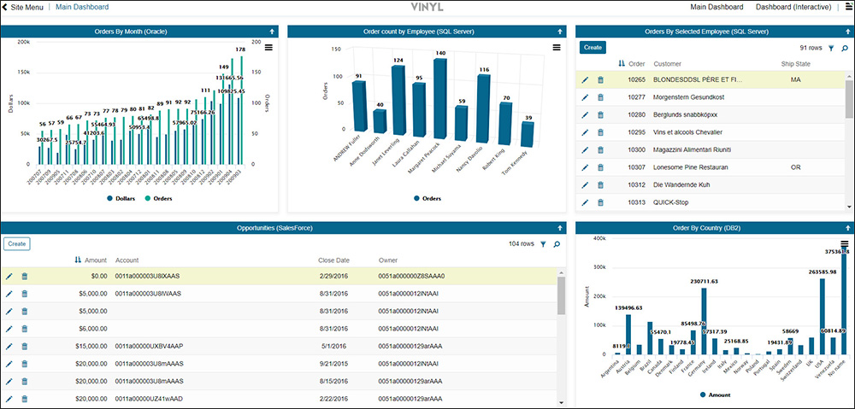This screenshot has width=855, height=409.
Task: Collapse the Opportunities (SalesForce) panel
Action: click(x=559, y=228)
